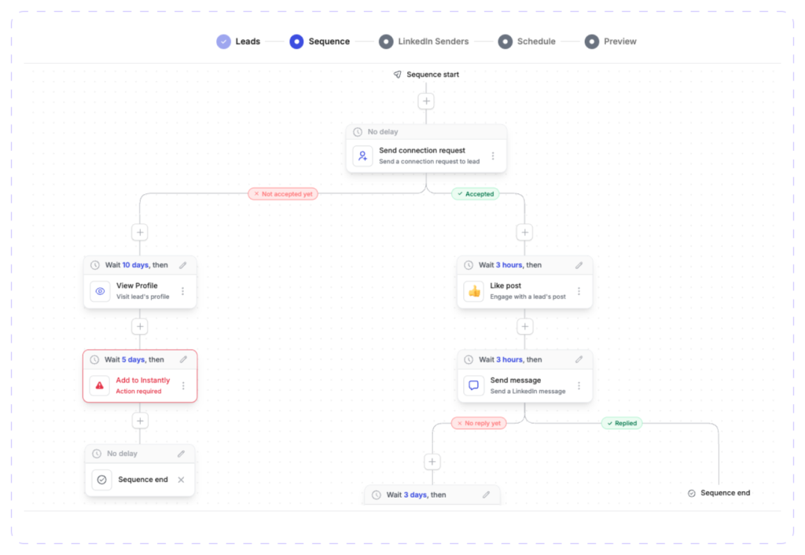Open Send message options menu
The width and height of the screenshot is (805, 555).
pos(579,385)
